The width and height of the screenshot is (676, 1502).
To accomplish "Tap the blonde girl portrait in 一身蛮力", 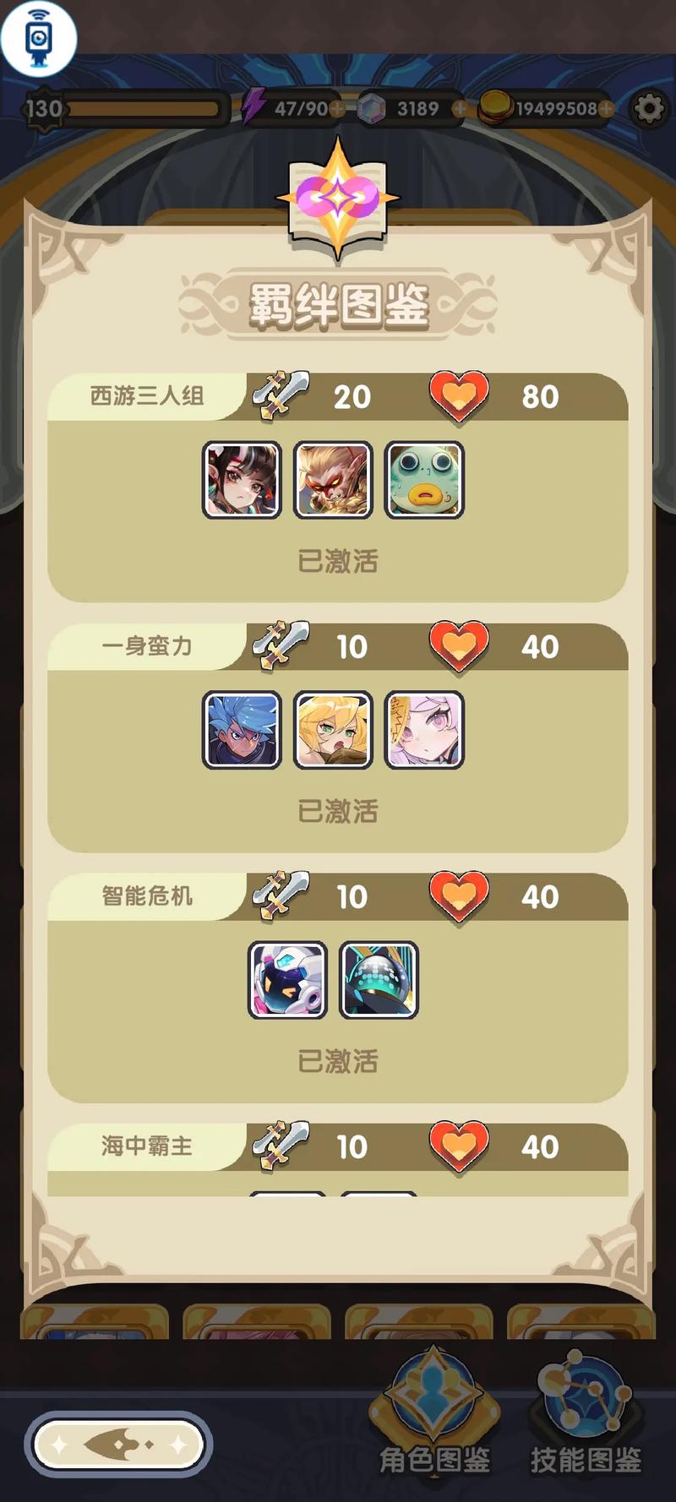I will [333, 730].
